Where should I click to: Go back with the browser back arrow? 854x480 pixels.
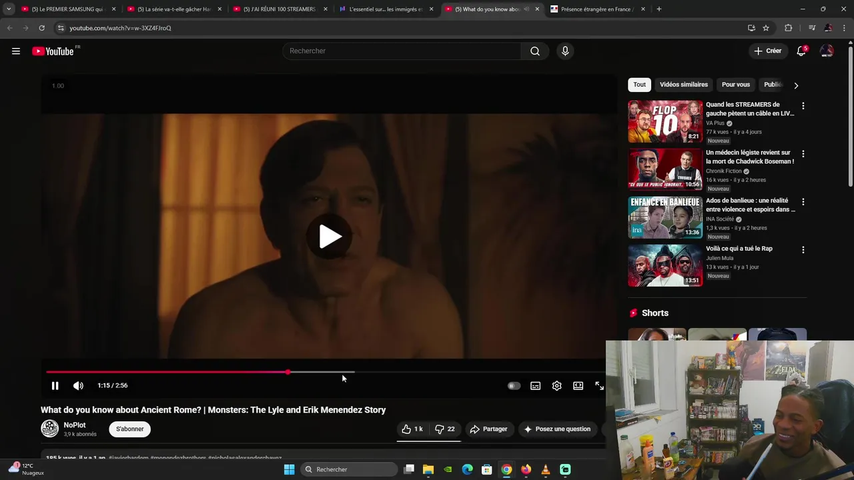coord(9,28)
